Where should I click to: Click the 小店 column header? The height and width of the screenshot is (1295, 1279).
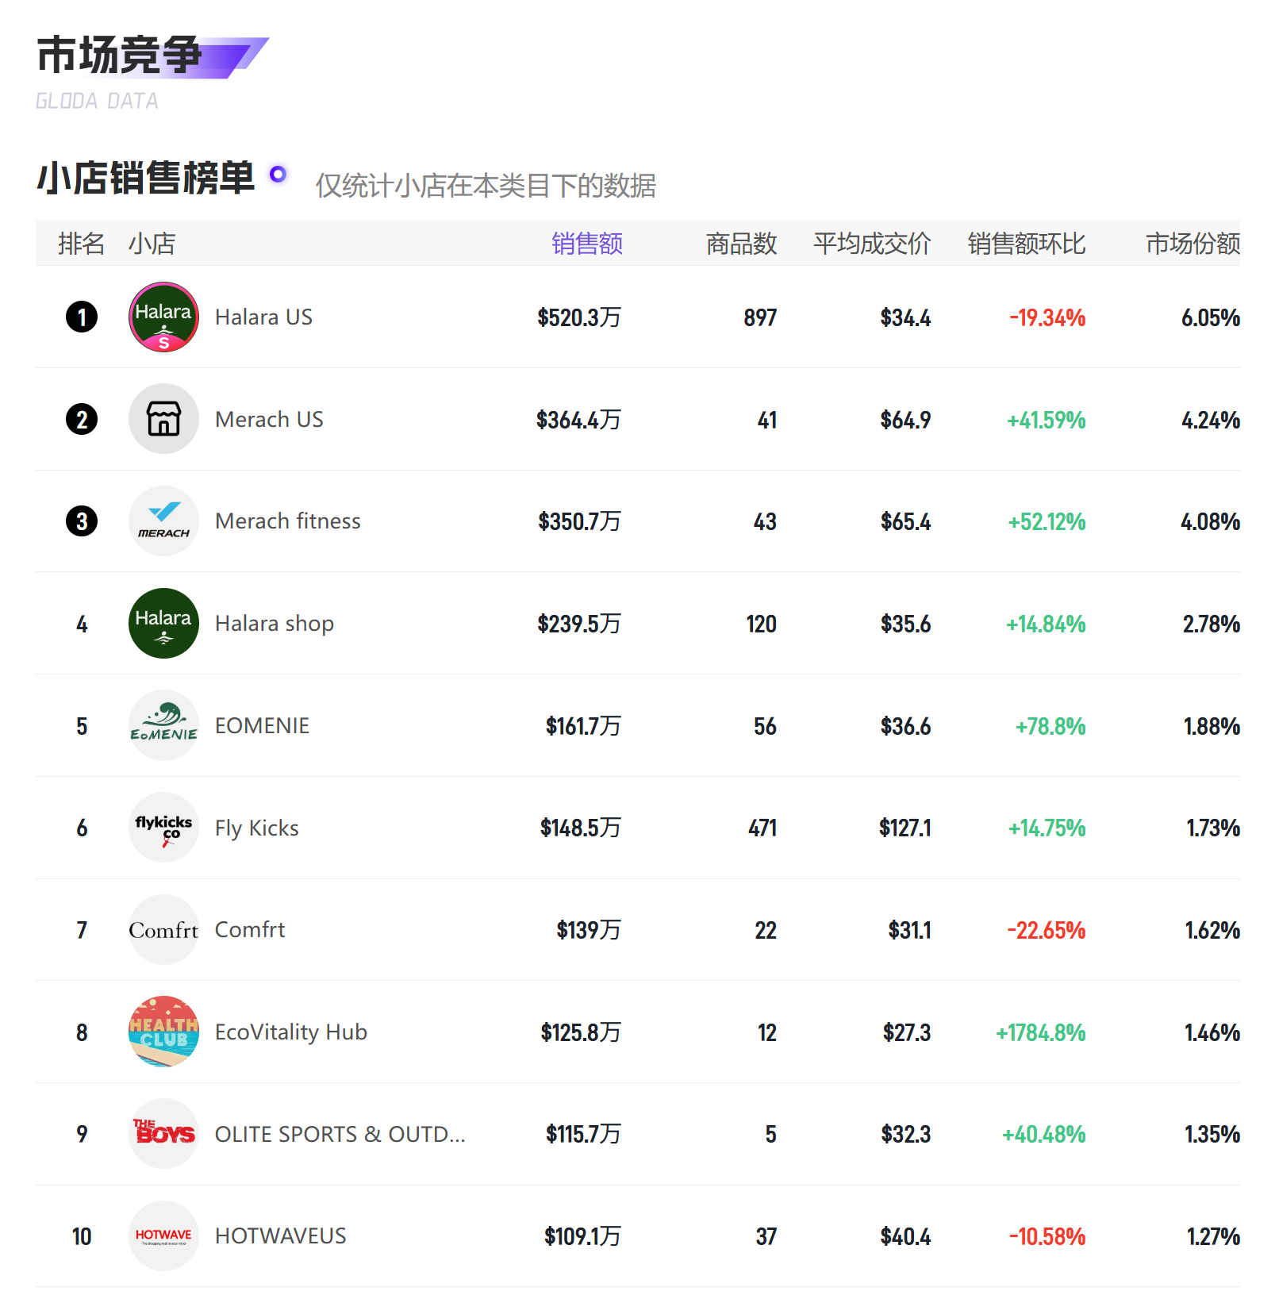(152, 244)
